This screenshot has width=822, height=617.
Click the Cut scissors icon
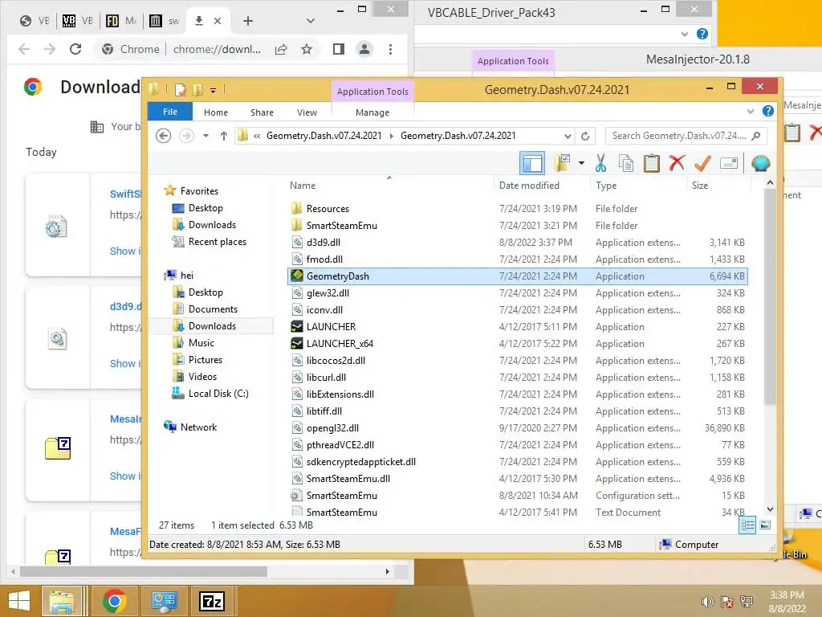click(x=600, y=163)
